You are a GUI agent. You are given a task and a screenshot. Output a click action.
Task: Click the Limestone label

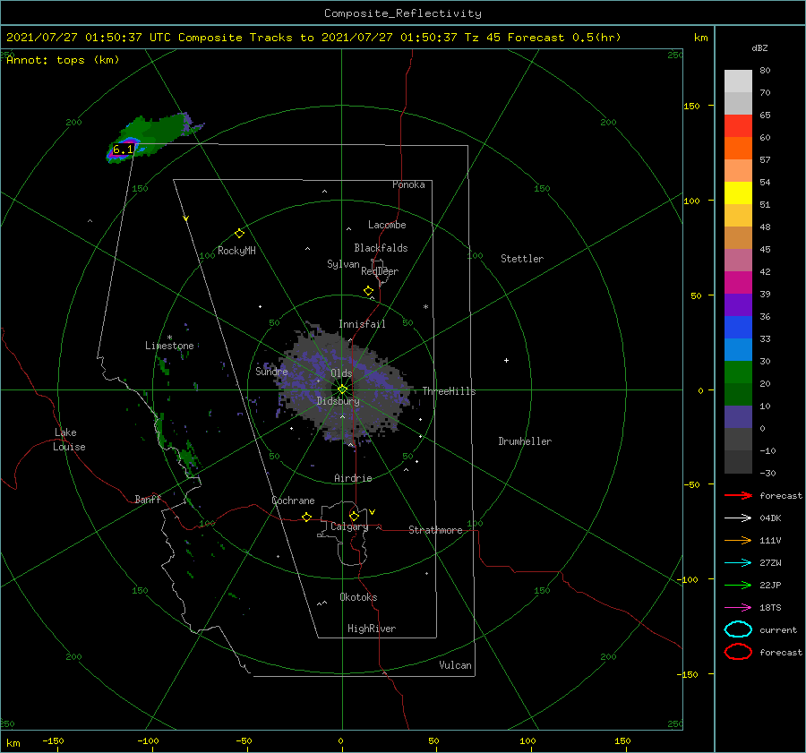[169, 346]
